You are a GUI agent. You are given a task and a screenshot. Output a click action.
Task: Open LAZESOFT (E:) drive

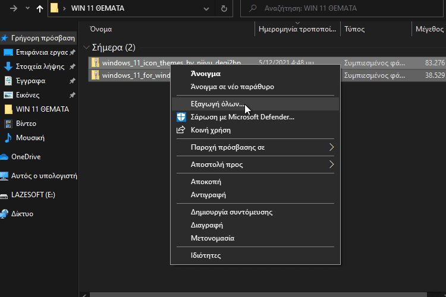coord(33,195)
